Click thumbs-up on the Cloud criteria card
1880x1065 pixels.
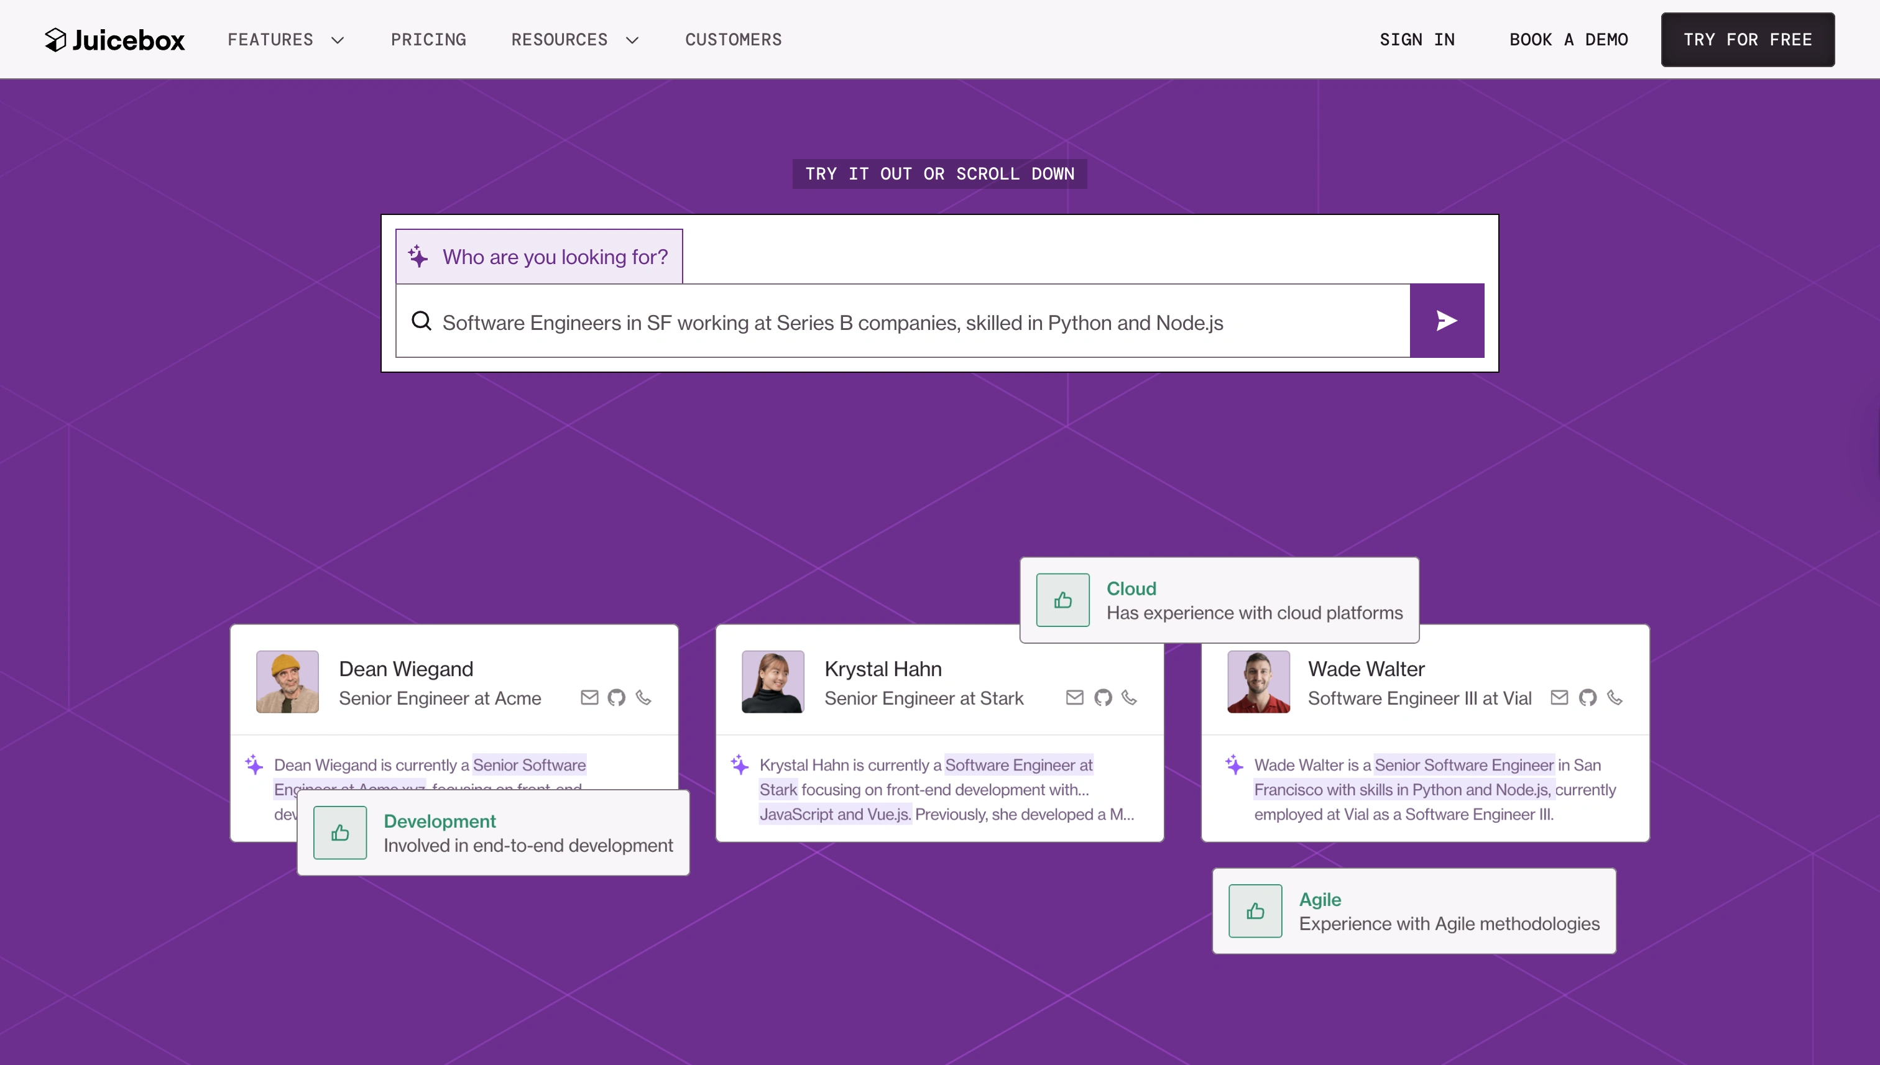pyautogui.click(x=1062, y=600)
